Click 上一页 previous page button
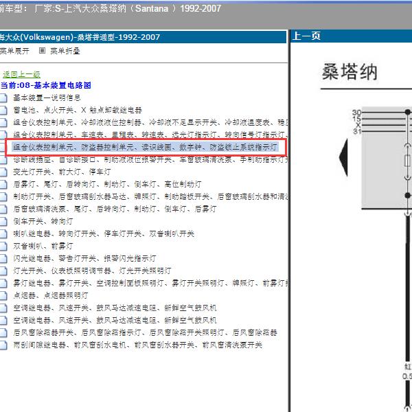Screen dimensions: 412x412 (306, 36)
